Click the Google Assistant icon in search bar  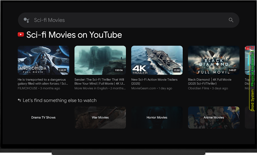(26, 20)
